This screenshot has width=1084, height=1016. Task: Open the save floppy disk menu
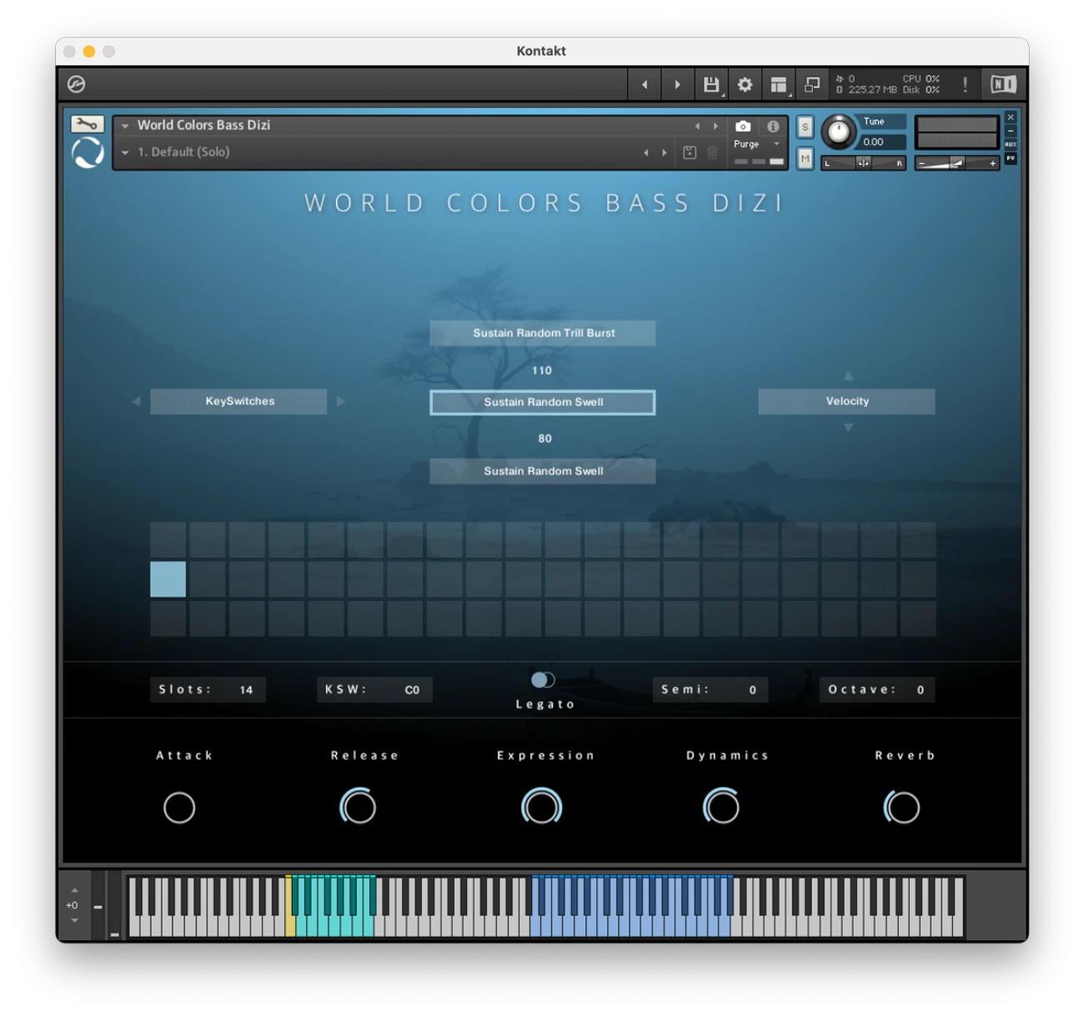point(710,84)
